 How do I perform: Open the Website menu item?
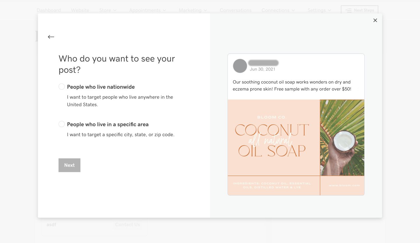(x=80, y=10)
